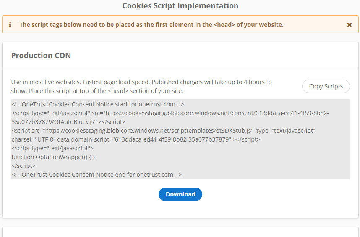Click the line ending with OtAutoBlock.js
The width and height of the screenshot is (360, 237).
(68, 122)
